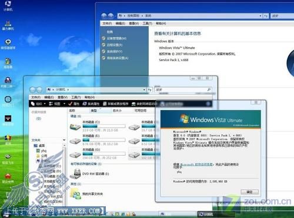Sort by Name (名称) column header
The width and height of the screenshot is (294, 218).
tap(78, 110)
